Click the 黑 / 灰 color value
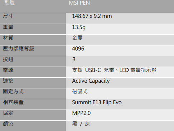The height and width of the screenshot is (131, 174). [x=81, y=124]
